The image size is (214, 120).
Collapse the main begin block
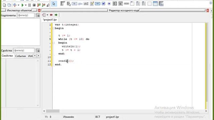53,28
